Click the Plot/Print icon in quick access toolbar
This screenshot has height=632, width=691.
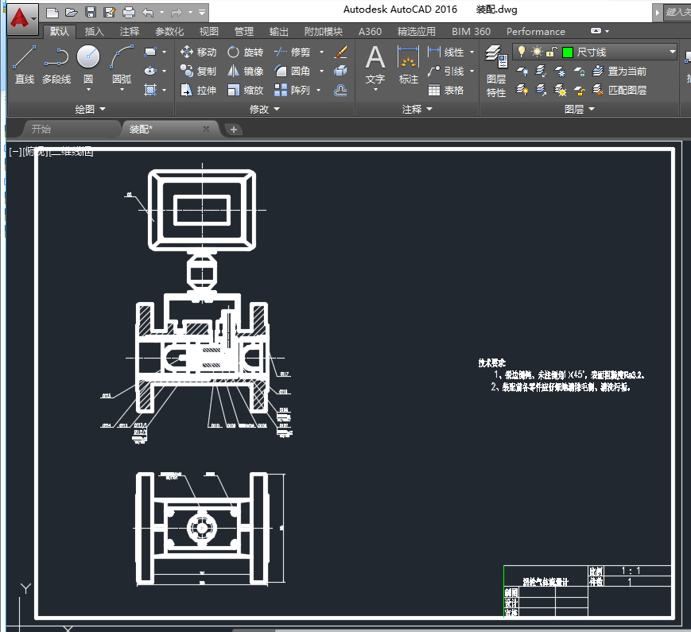(129, 12)
